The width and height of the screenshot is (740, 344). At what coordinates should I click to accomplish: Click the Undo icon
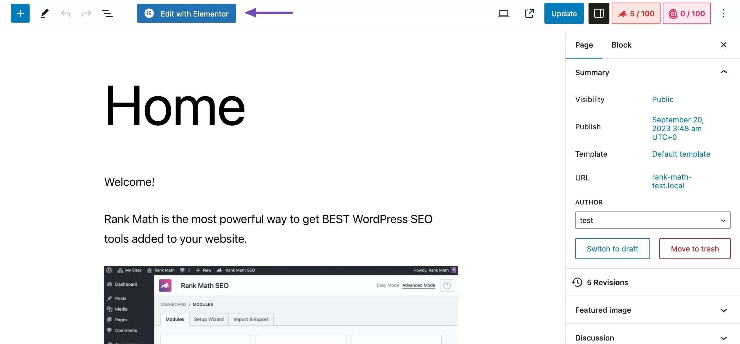point(66,13)
